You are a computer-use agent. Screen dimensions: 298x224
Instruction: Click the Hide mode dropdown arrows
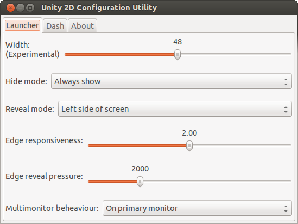286,81
